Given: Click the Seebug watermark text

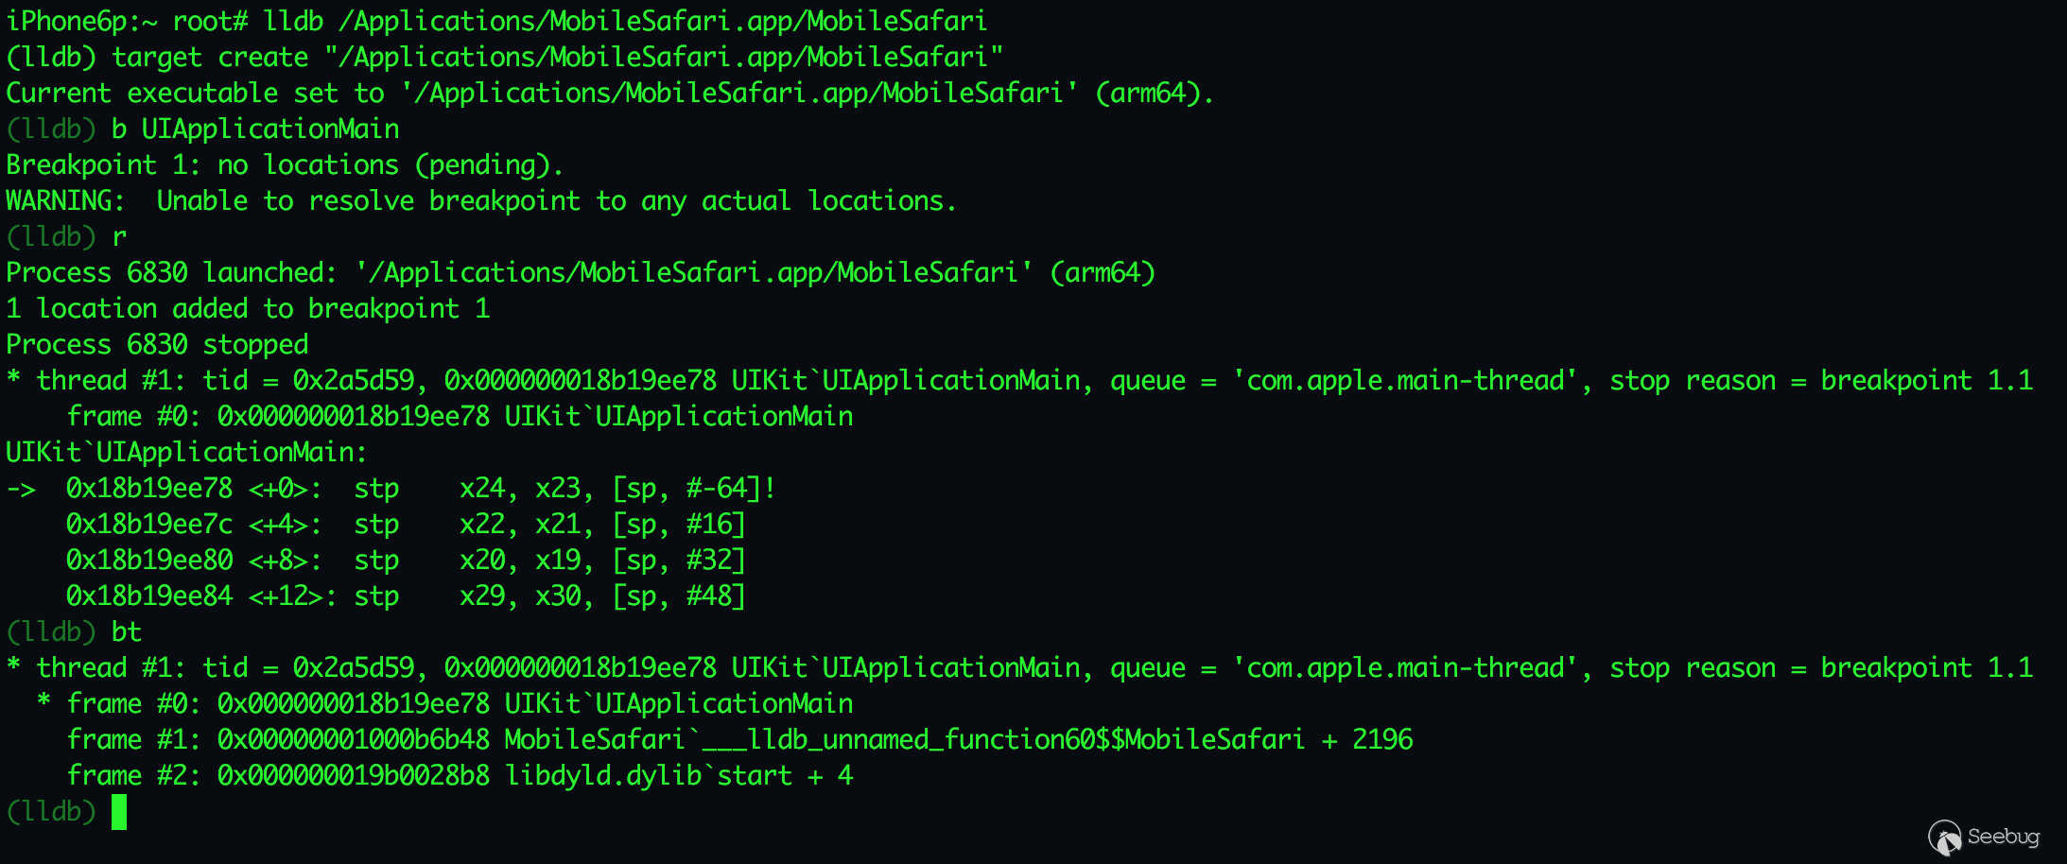Looking at the screenshot, I should click(2004, 837).
